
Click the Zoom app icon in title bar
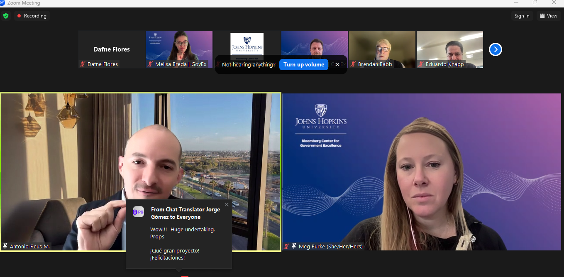pyautogui.click(x=2, y=2)
